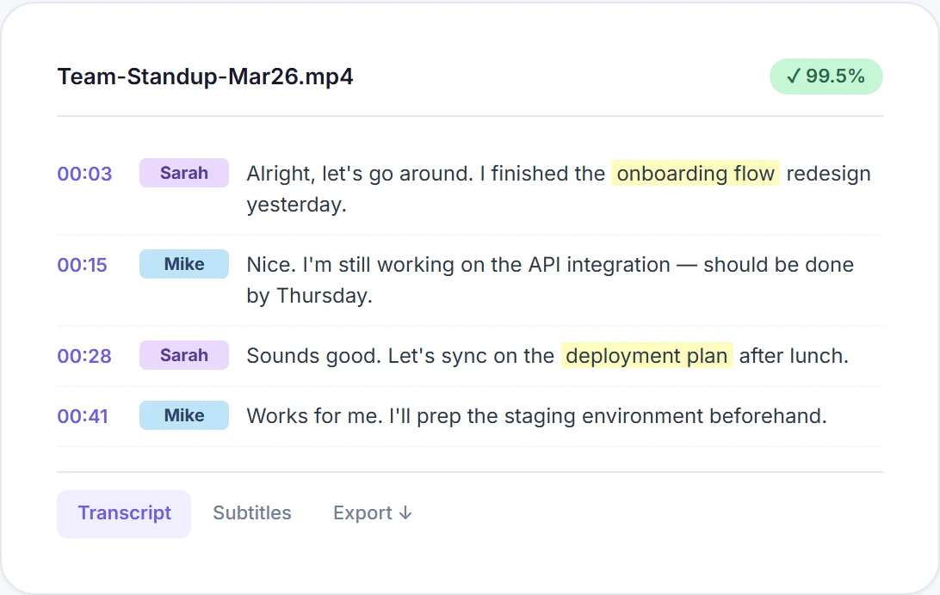
Task: Switch to the Subtitles tab
Action: (x=252, y=513)
